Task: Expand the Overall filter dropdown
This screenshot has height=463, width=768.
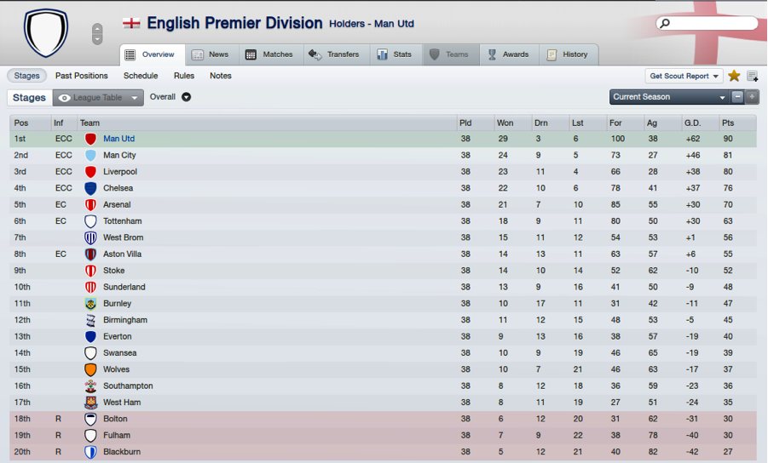Action: [x=186, y=97]
